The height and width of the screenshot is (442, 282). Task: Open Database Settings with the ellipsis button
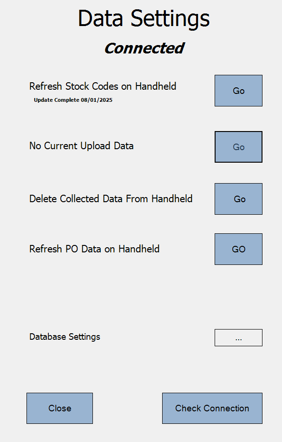pyautogui.click(x=238, y=338)
